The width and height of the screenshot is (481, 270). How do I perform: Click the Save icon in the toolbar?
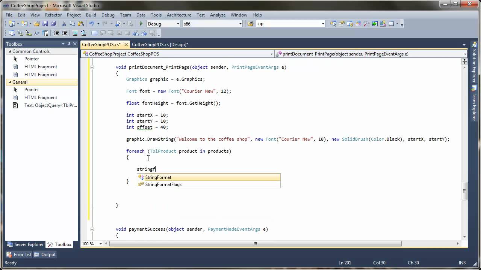[x=45, y=24]
